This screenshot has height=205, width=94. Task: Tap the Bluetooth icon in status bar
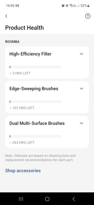click(67, 6)
